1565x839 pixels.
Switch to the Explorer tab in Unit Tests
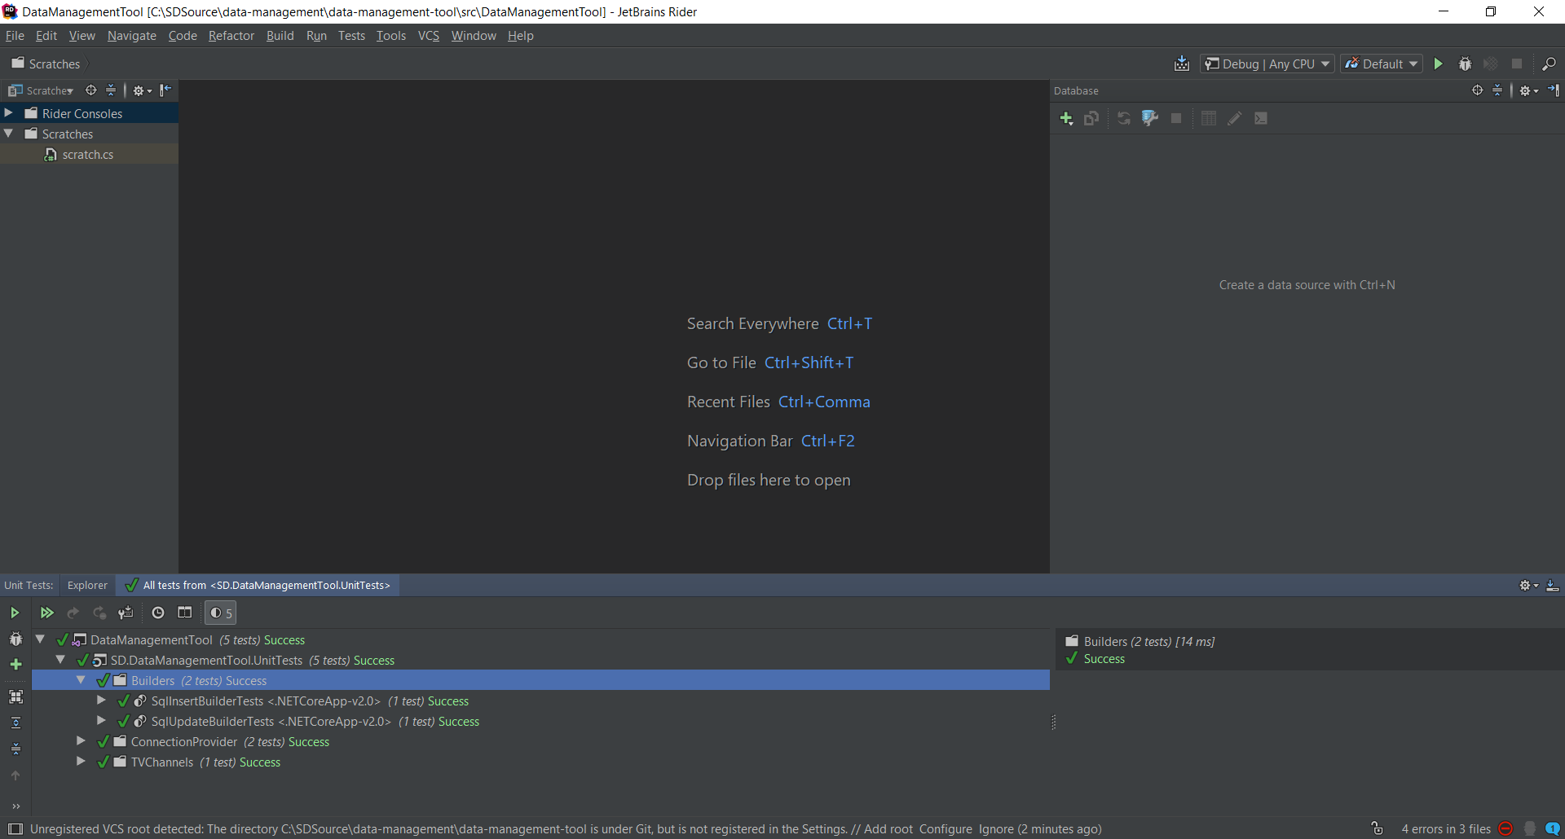click(87, 586)
